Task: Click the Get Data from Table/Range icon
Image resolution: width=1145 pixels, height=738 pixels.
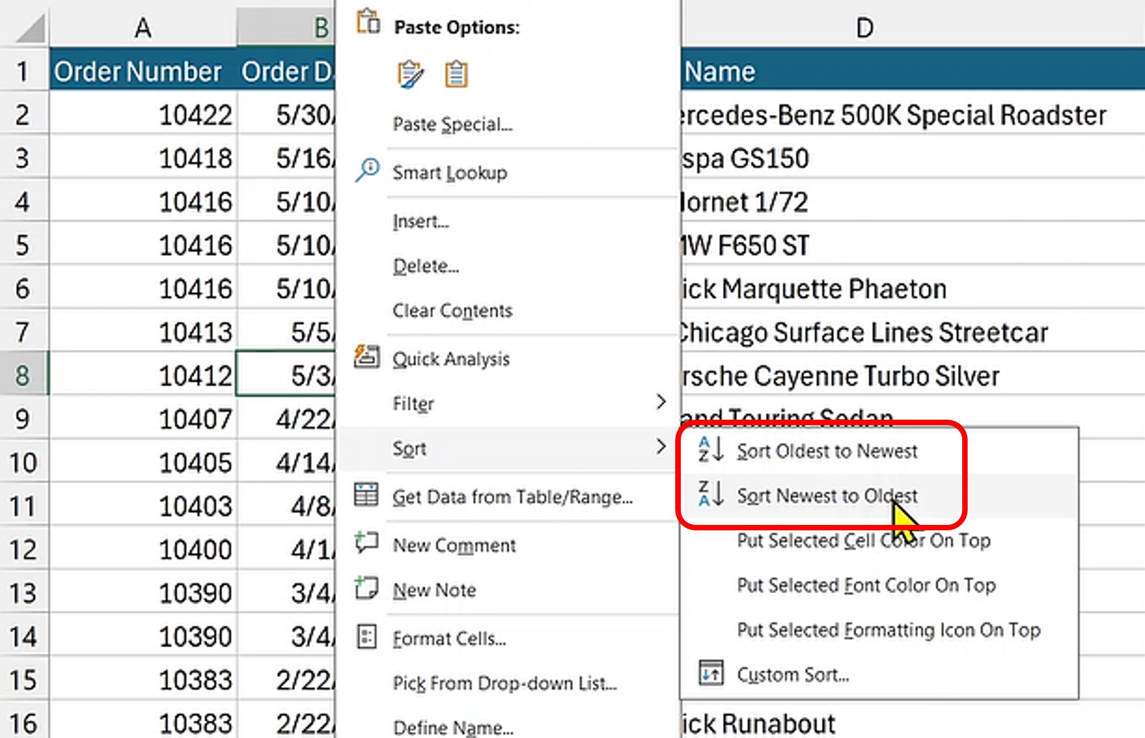Action: (366, 495)
